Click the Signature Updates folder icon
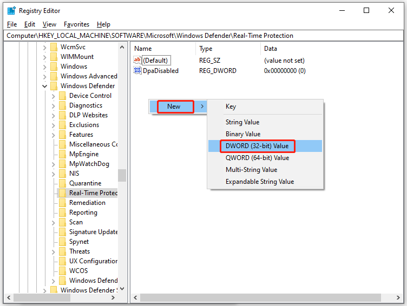Screen dimensions: 407x306 coord(63,231)
